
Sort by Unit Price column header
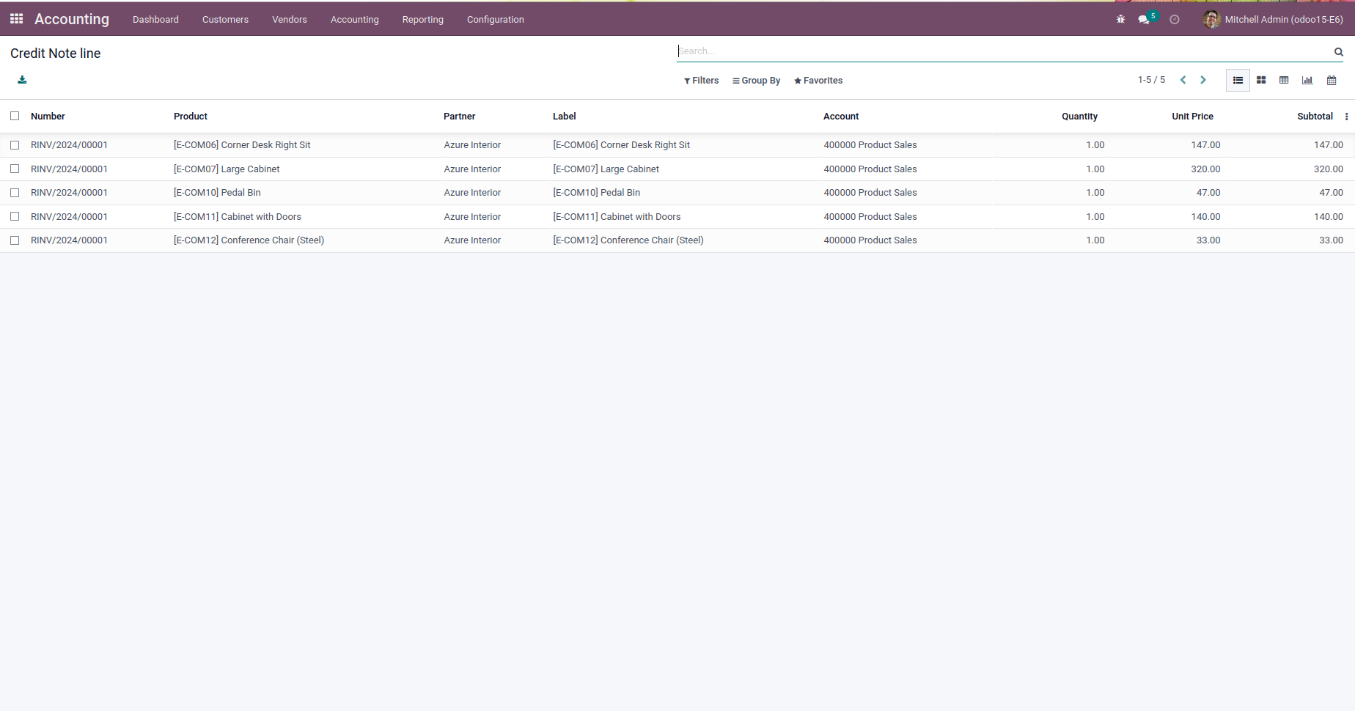click(1192, 117)
